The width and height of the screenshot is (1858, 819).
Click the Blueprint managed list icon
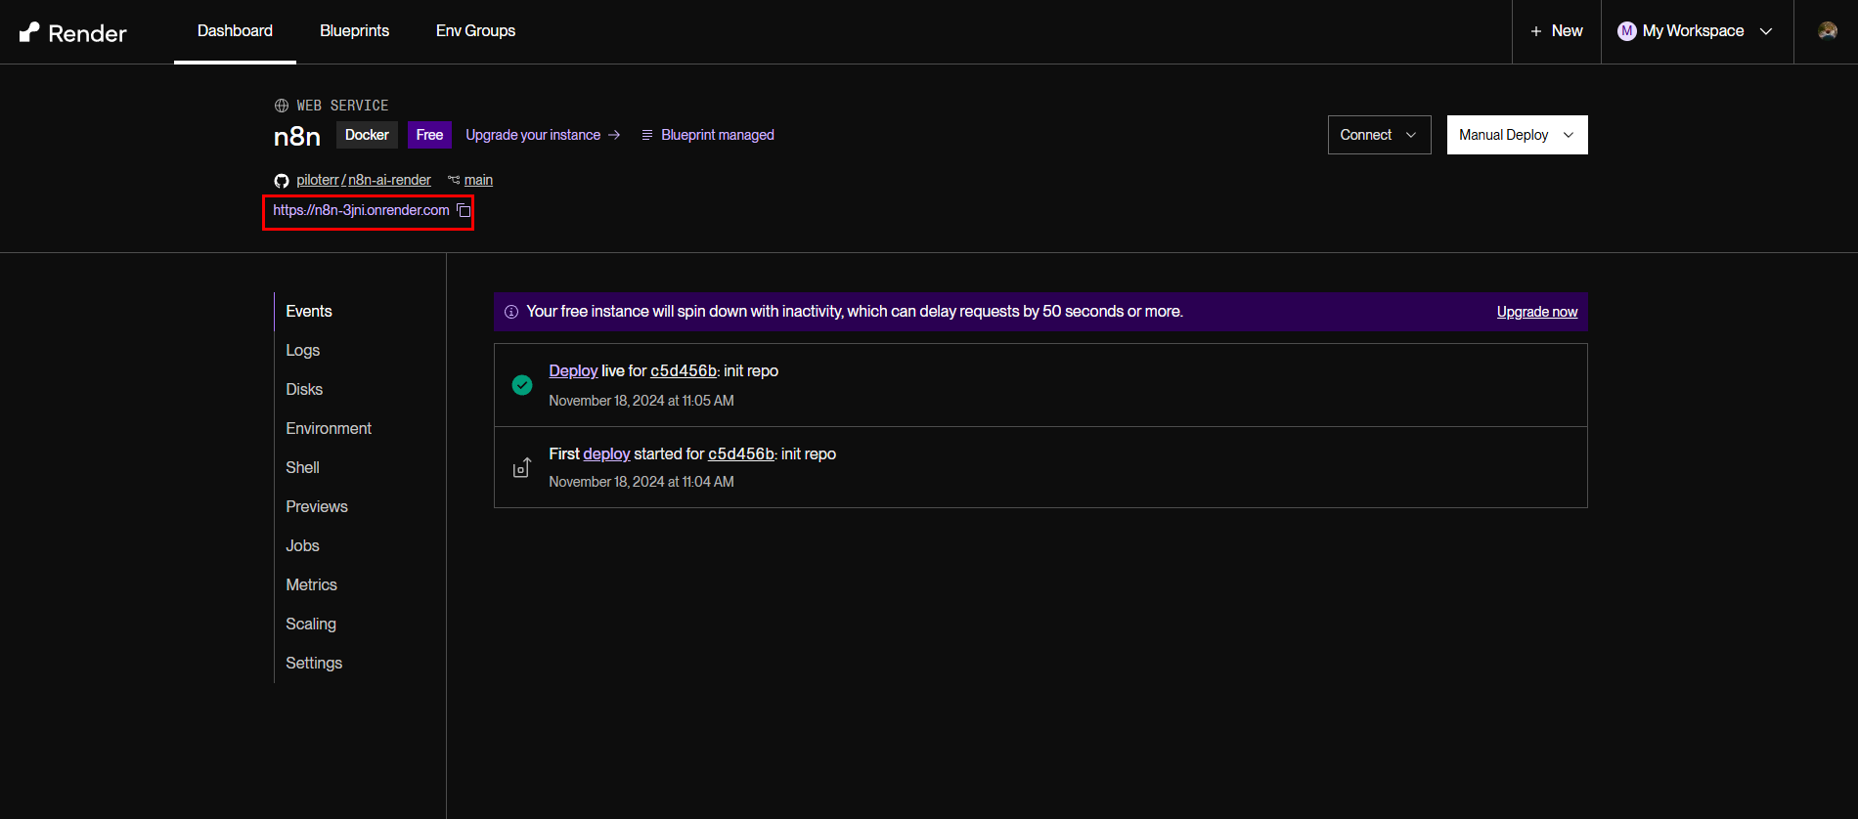coord(647,135)
